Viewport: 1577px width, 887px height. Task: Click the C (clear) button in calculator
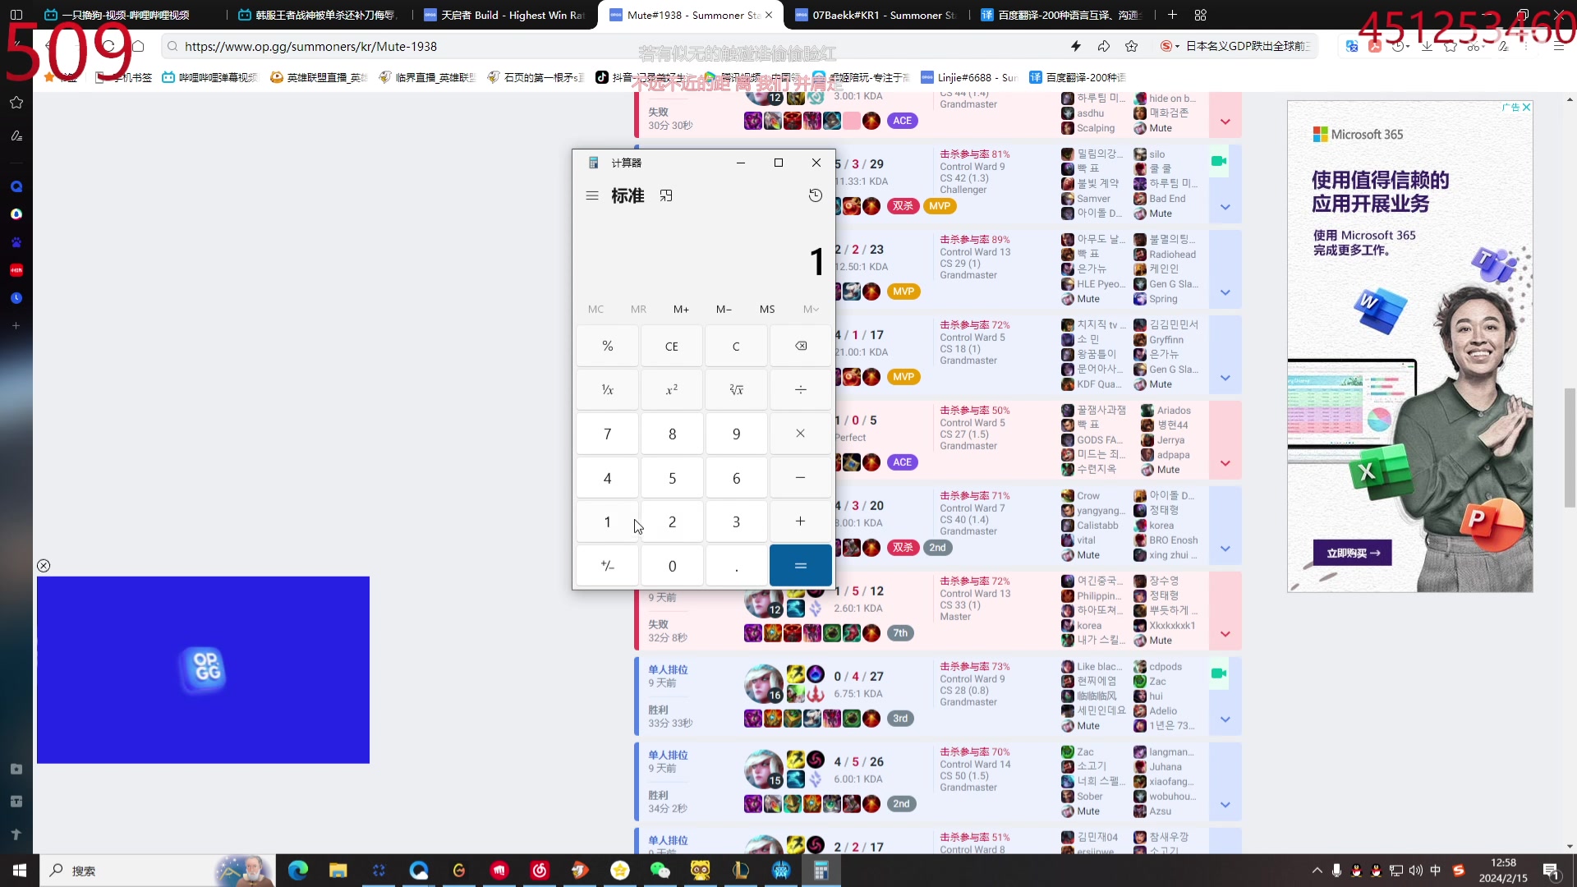point(735,346)
